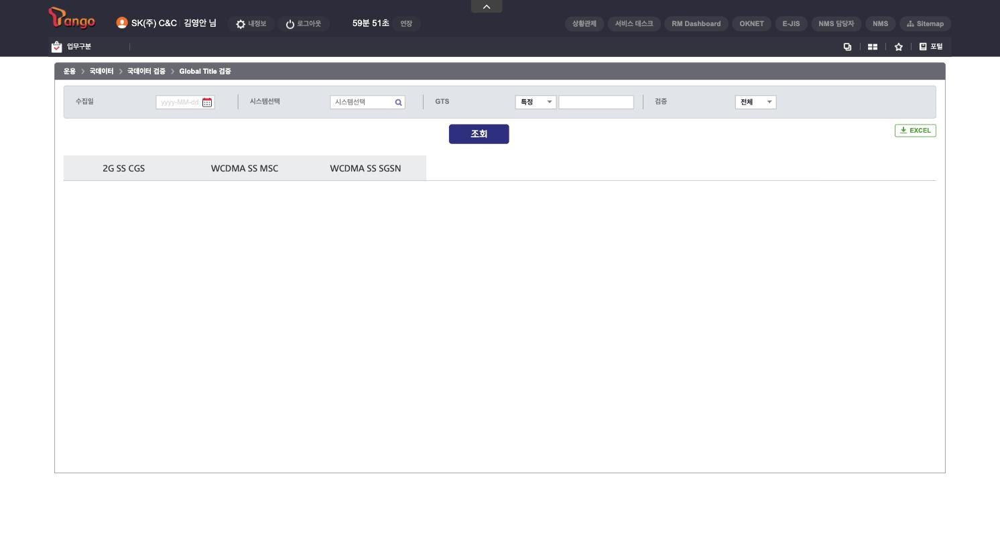Open 서비스 데스크 link
The height and width of the screenshot is (544, 1000).
click(634, 23)
